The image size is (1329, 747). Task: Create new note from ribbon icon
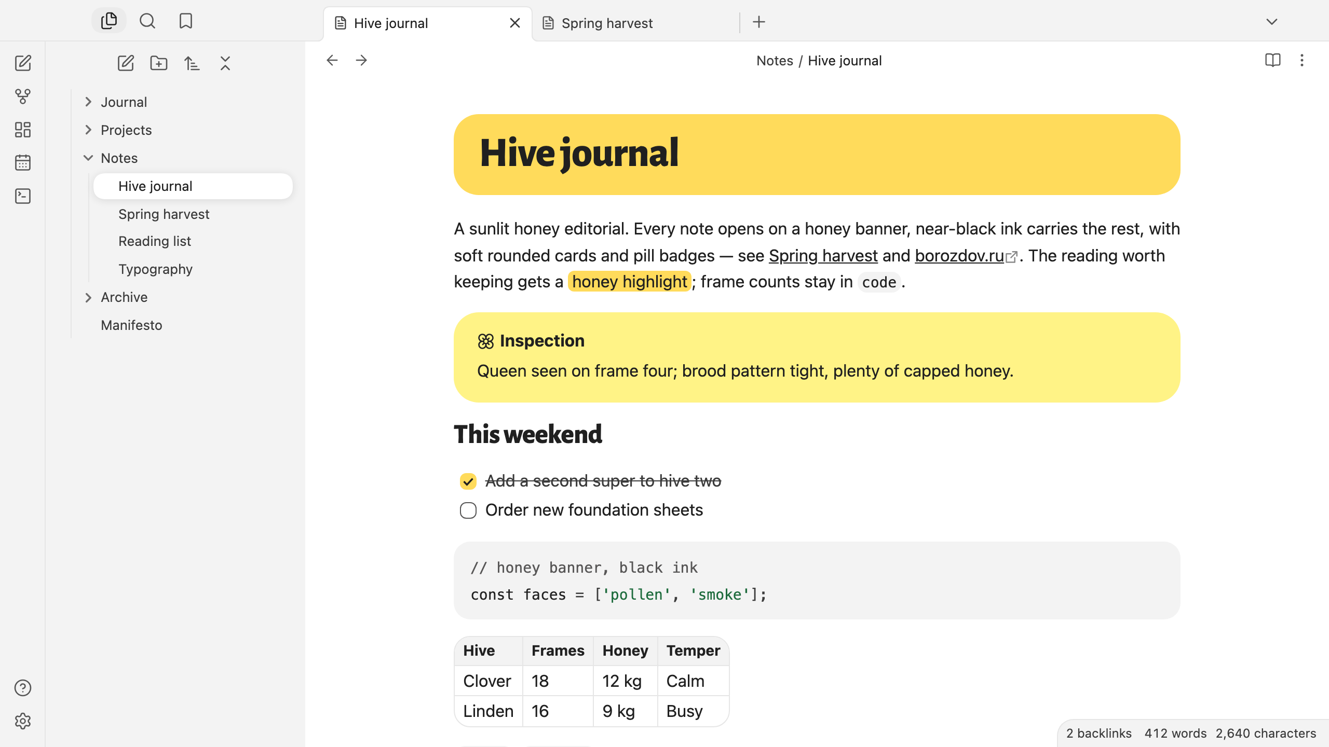(23, 63)
